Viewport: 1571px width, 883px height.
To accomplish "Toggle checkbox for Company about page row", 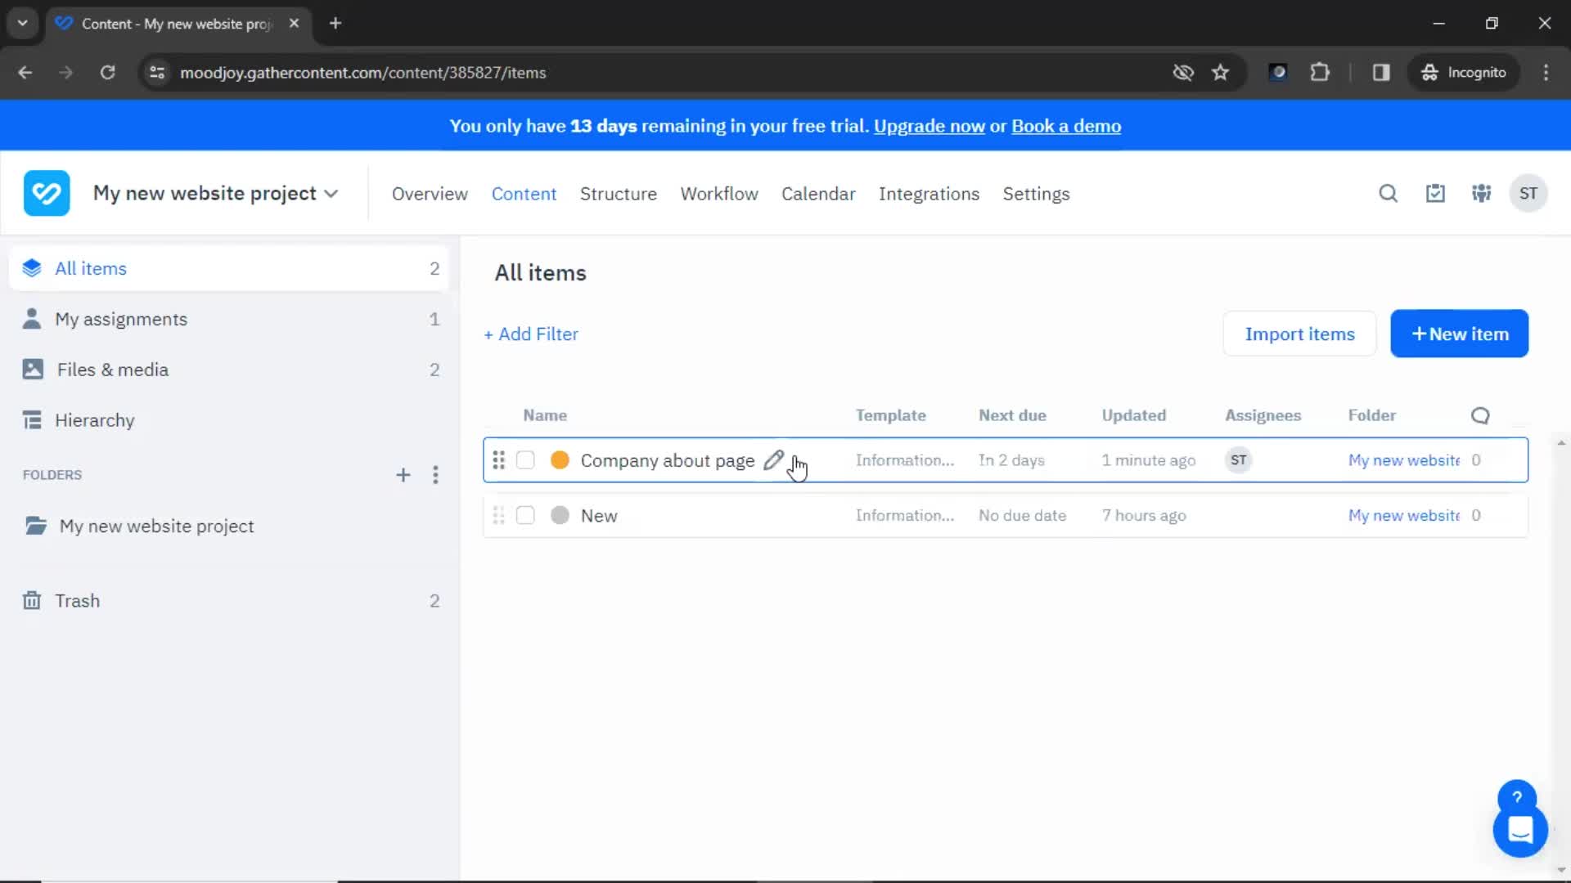I will [x=525, y=460].
